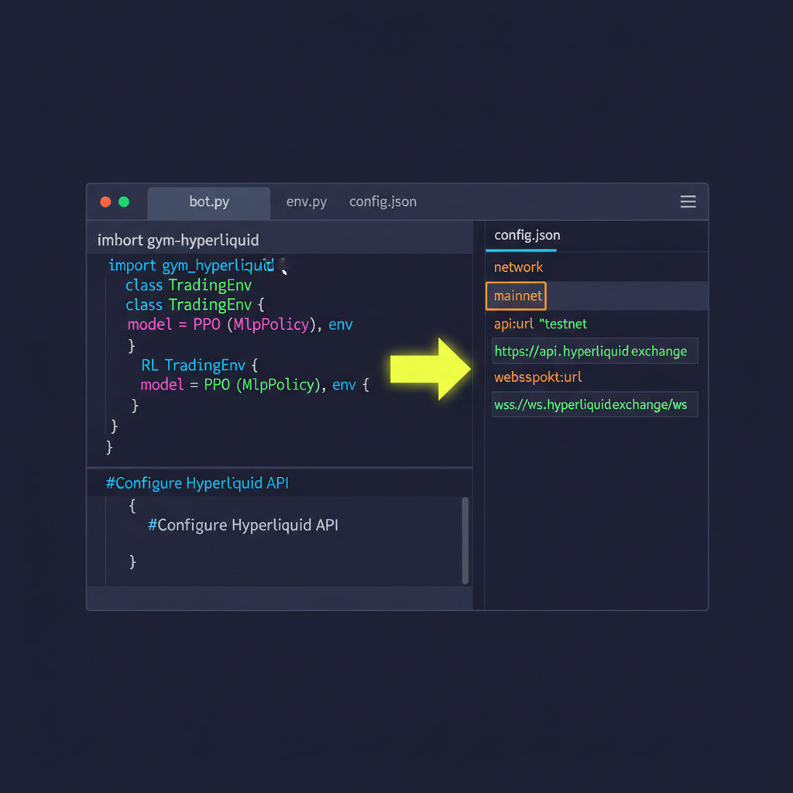Activate the bot.py tab
Screen dimensions: 793x793
[x=208, y=201]
